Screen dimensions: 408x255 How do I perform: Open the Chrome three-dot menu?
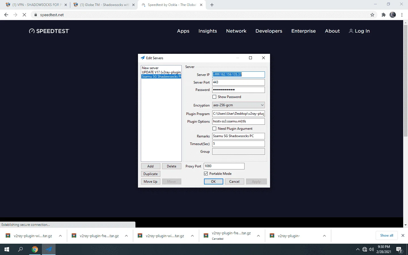pos(402,15)
